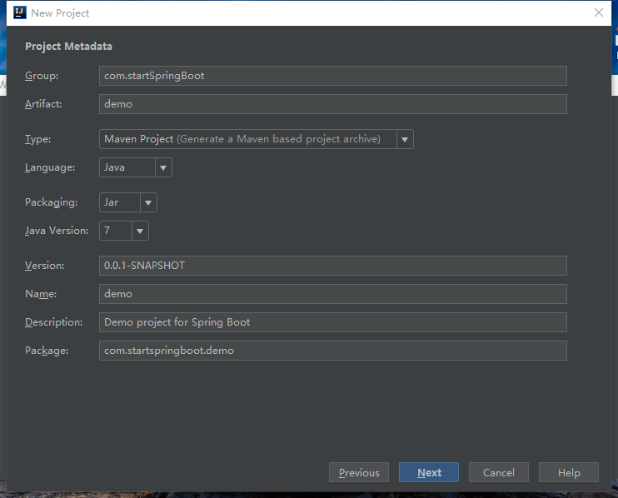618x498 pixels.
Task: Go back with the Previous button
Action: [359, 472]
